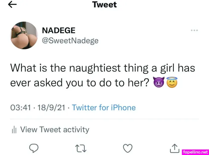Tap the share upload icon

click(175, 148)
